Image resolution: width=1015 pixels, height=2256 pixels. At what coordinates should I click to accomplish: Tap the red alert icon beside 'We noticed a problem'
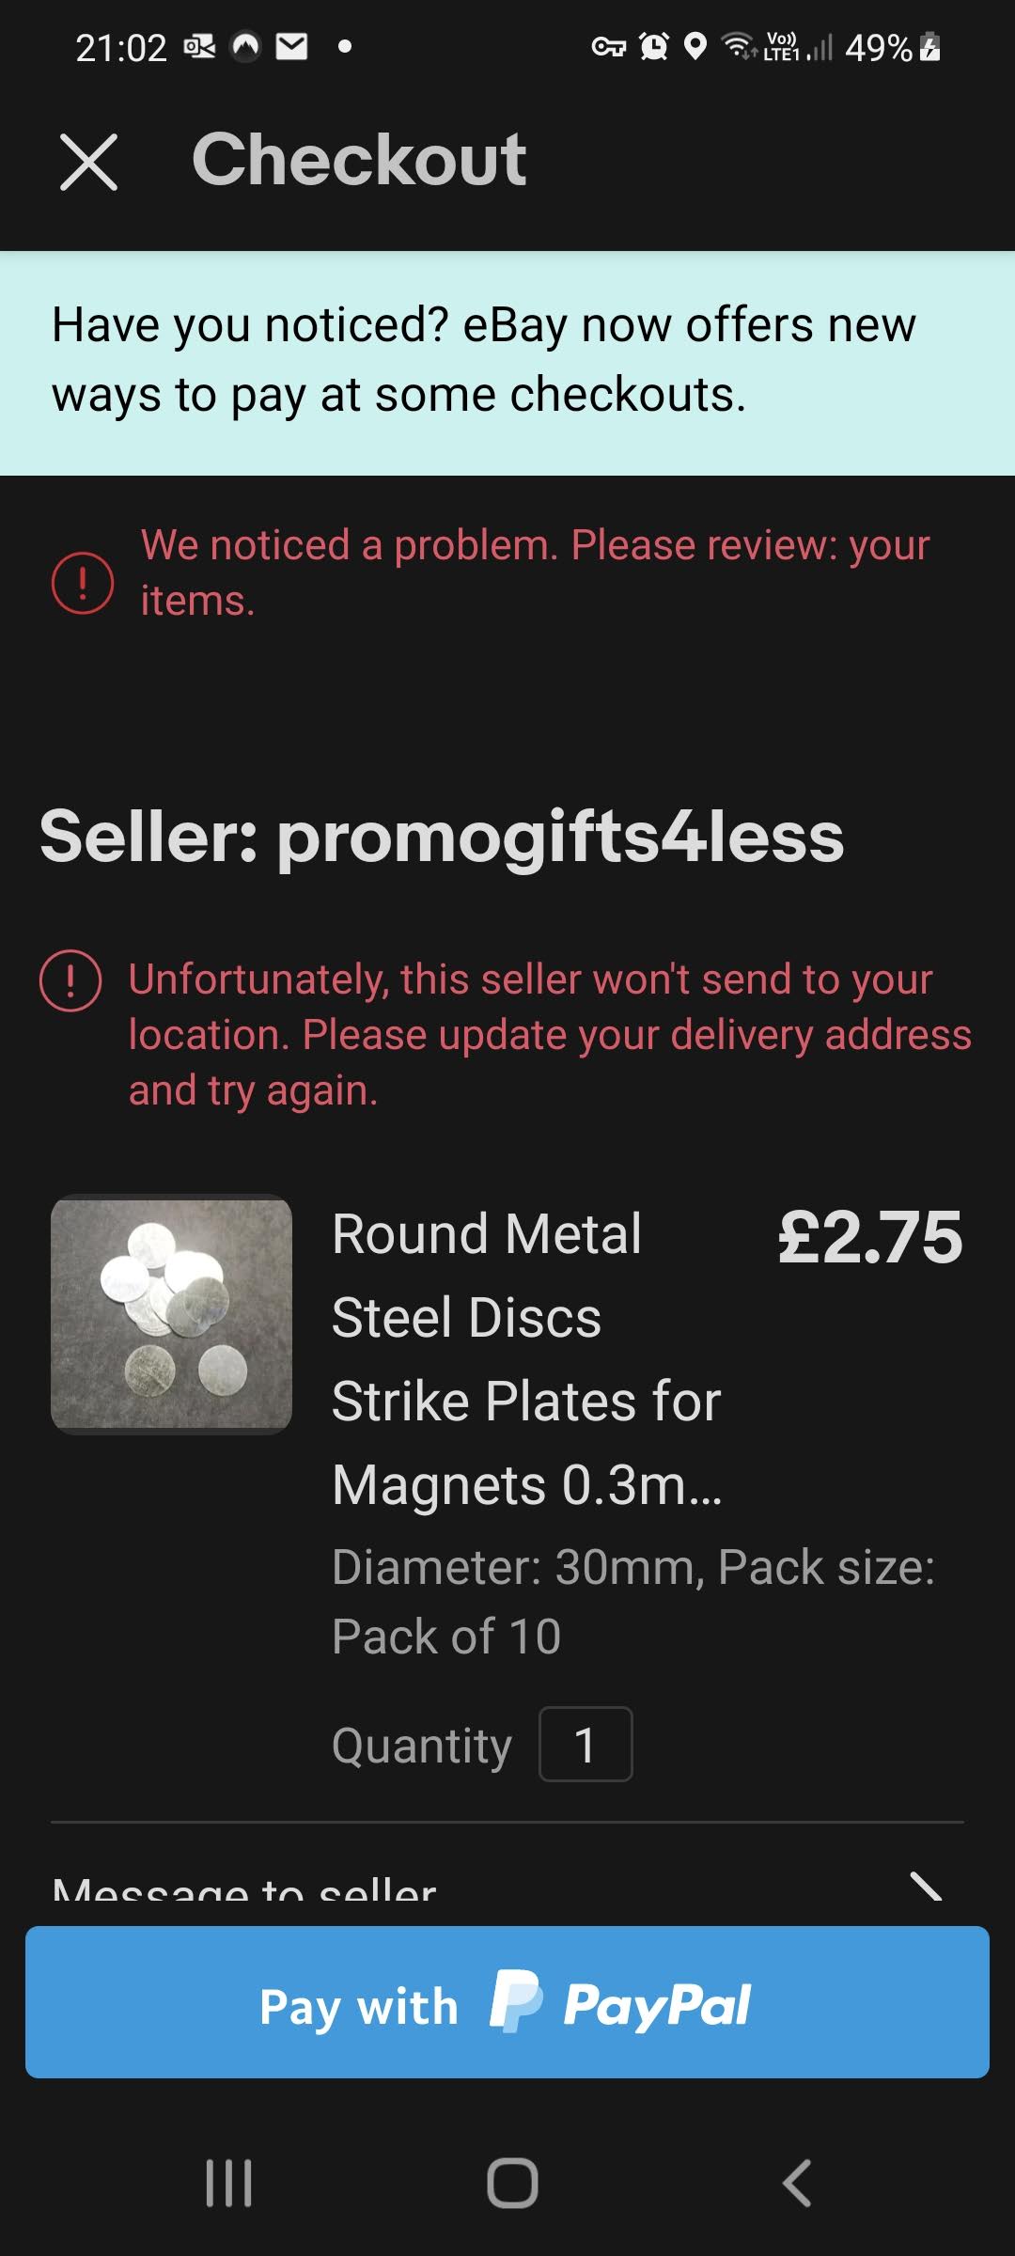pyautogui.click(x=83, y=583)
